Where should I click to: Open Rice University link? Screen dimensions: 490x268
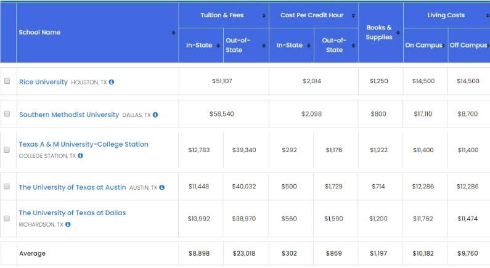43,82
